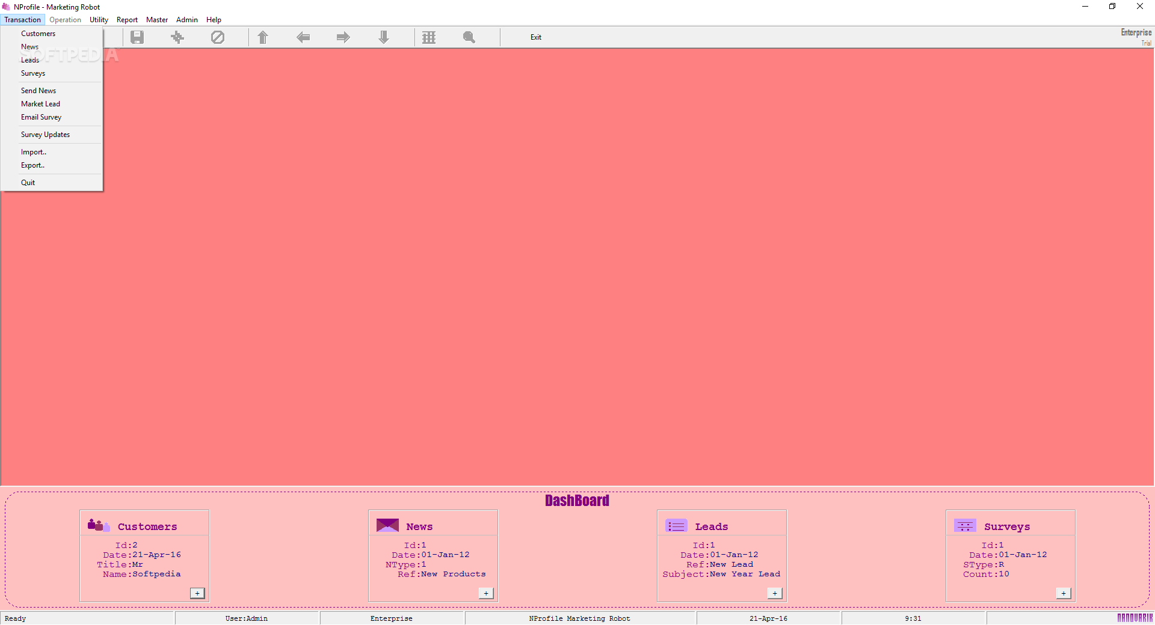Select Market Lead menu entry
This screenshot has height=625, width=1155.
52,104
